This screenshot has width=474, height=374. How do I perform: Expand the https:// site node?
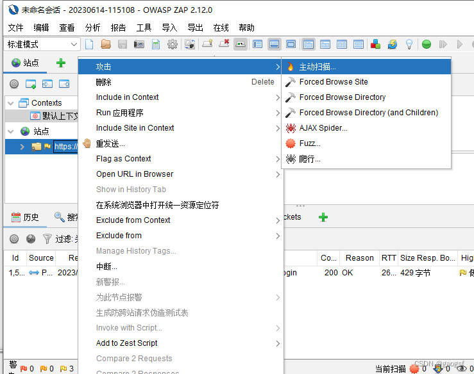22,147
